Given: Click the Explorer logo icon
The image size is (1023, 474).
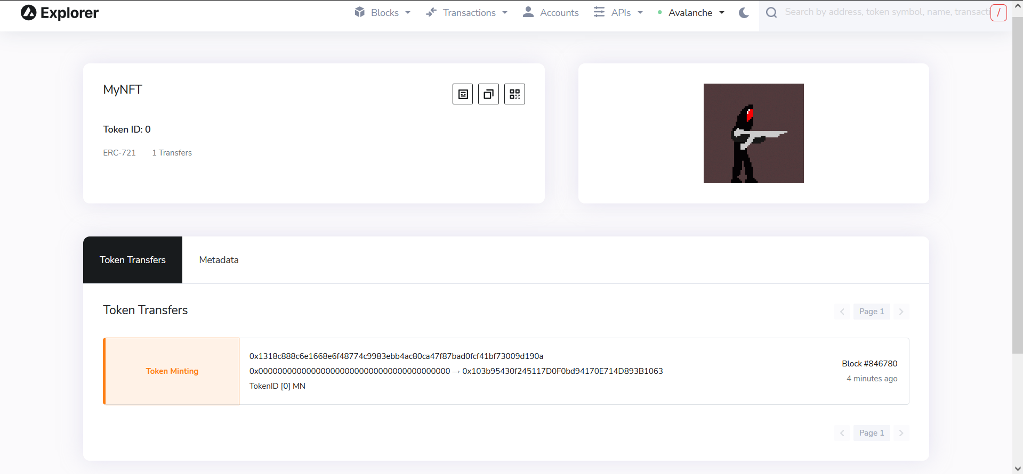Looking at the screenshot, I should [x=28, y=13].
